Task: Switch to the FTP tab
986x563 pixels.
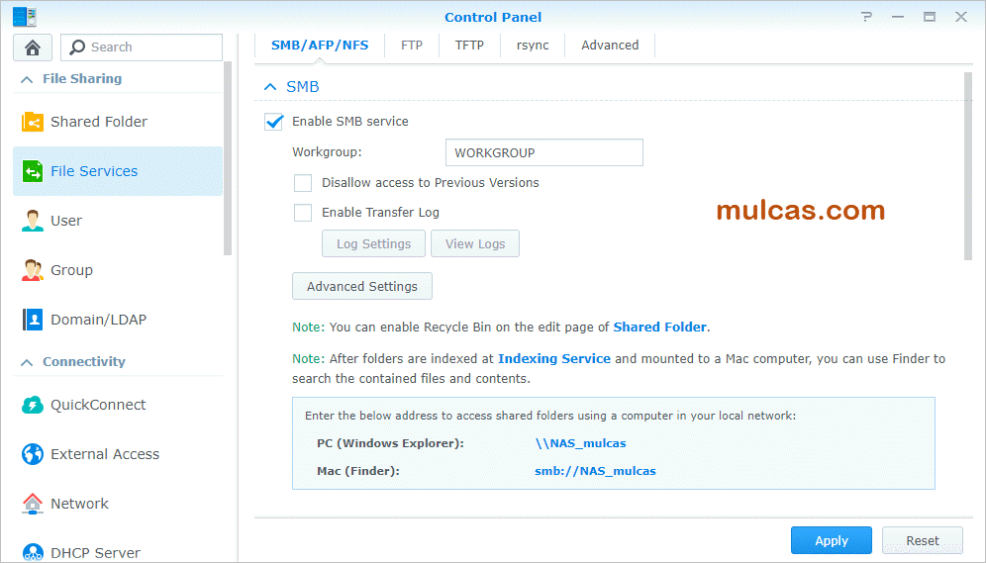Action: (x=412, y=46)
